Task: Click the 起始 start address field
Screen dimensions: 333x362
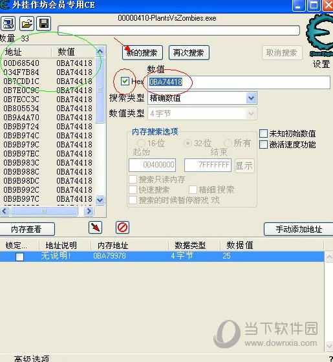Action: coord(152,165)
